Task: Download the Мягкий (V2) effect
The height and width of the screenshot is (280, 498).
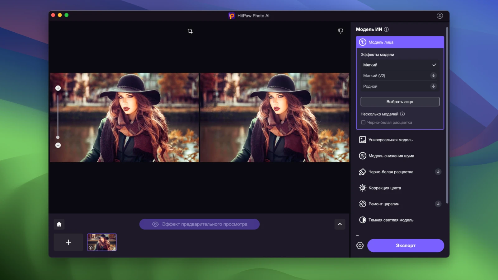Action: (x=433, y=76)
